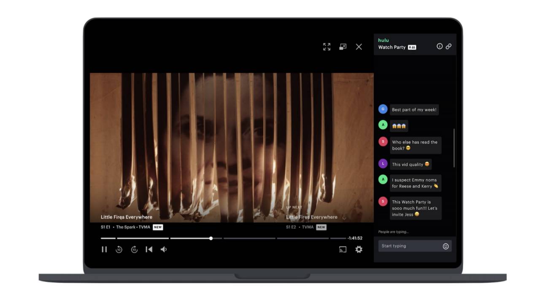Select 'Who else has read the book?' message

pyautogui.click(x=415, y=145)
